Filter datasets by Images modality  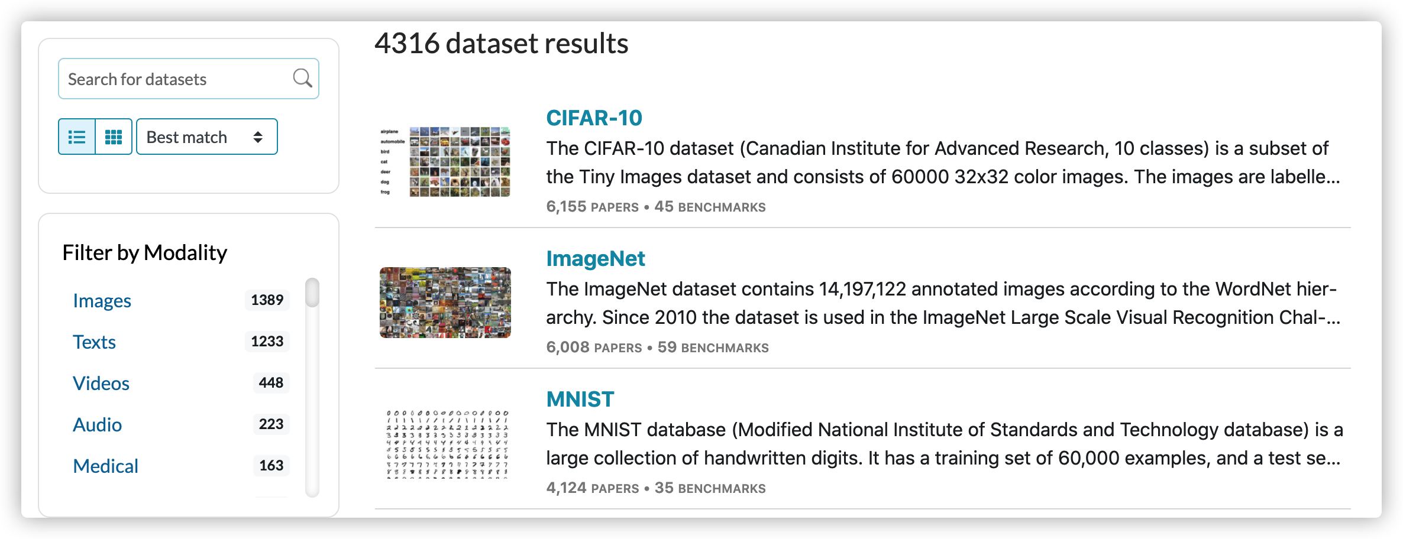pos(102,301)
